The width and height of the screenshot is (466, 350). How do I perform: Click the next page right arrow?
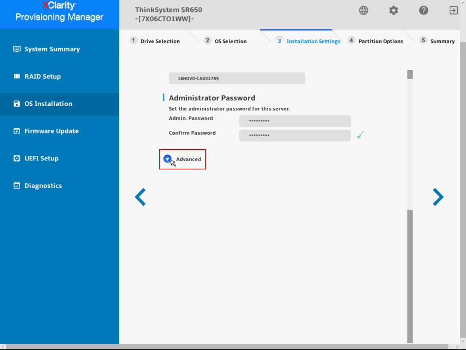coord(438,197)
